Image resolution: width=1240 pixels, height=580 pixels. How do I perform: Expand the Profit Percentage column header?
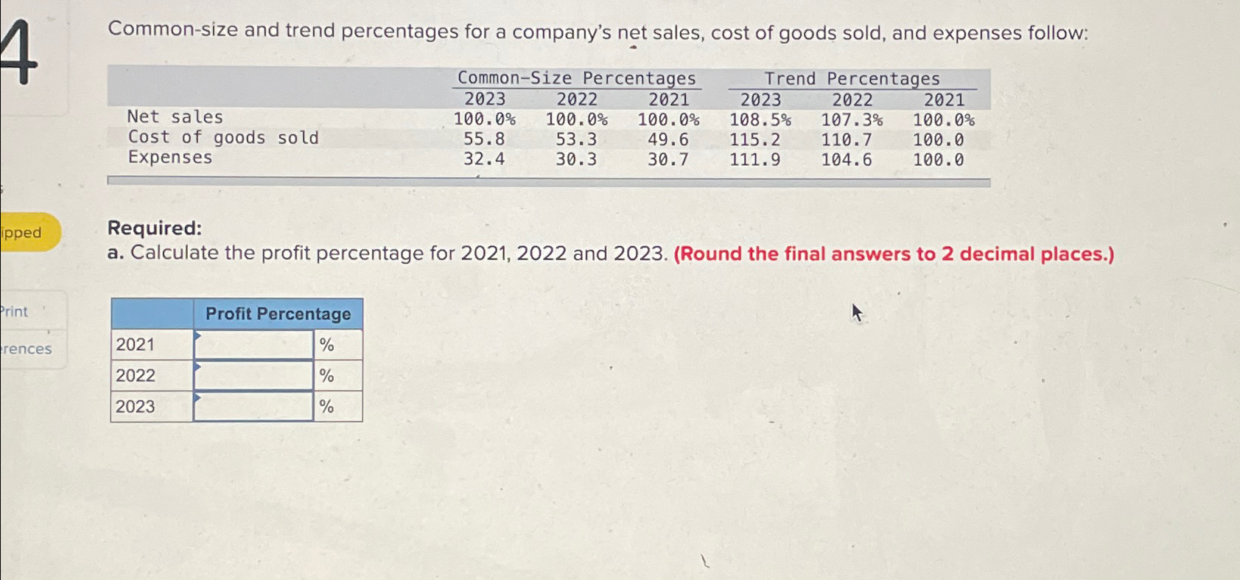pyautogui.click(x=279, y=313)
